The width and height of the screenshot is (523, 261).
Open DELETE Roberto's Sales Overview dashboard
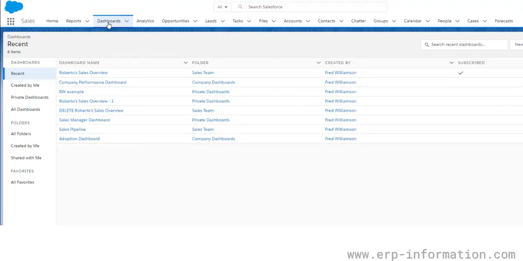91,110
